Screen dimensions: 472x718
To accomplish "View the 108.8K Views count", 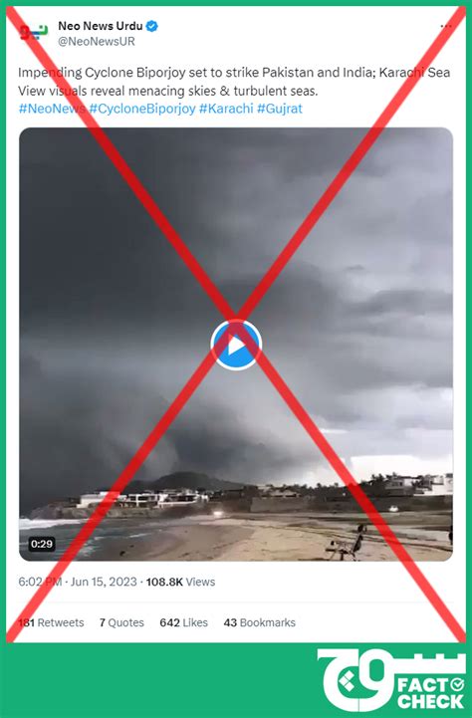I will [180, 582].
